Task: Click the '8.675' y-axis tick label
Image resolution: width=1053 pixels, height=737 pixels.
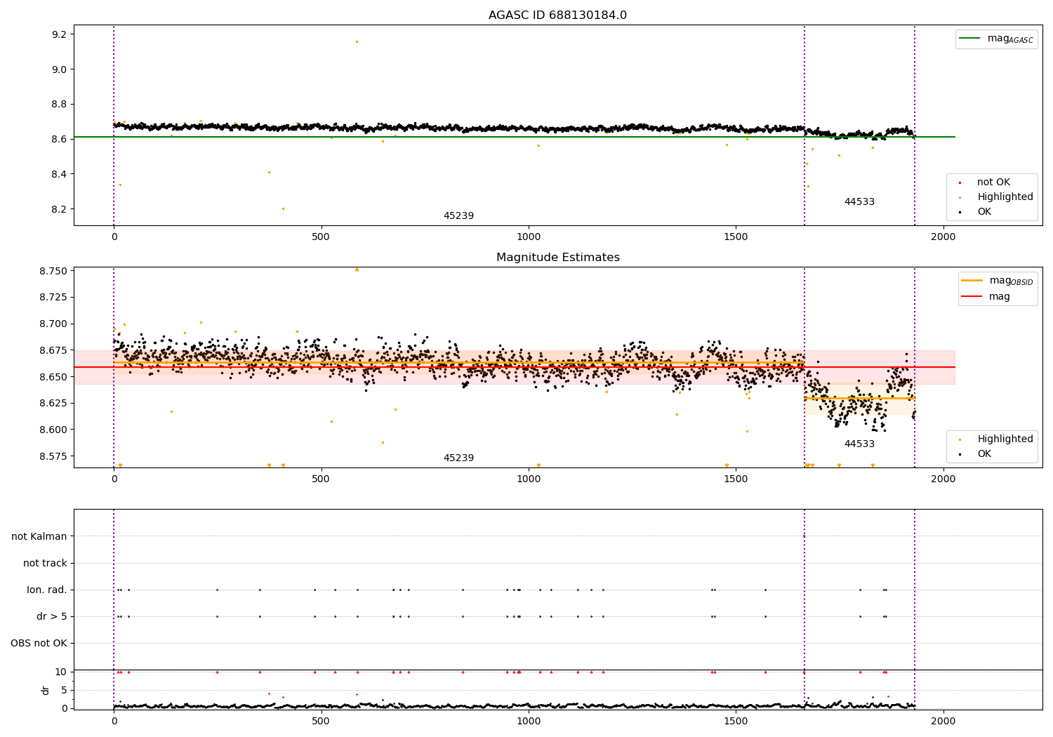Action: tap(55, 350)
